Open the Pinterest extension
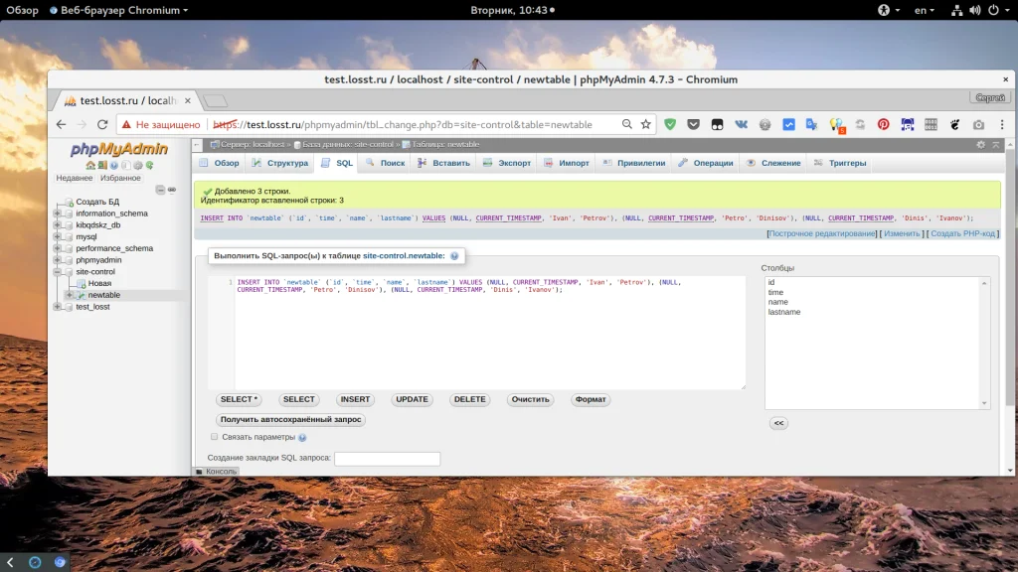This screenshot has height=572, width=1018. 883,125
